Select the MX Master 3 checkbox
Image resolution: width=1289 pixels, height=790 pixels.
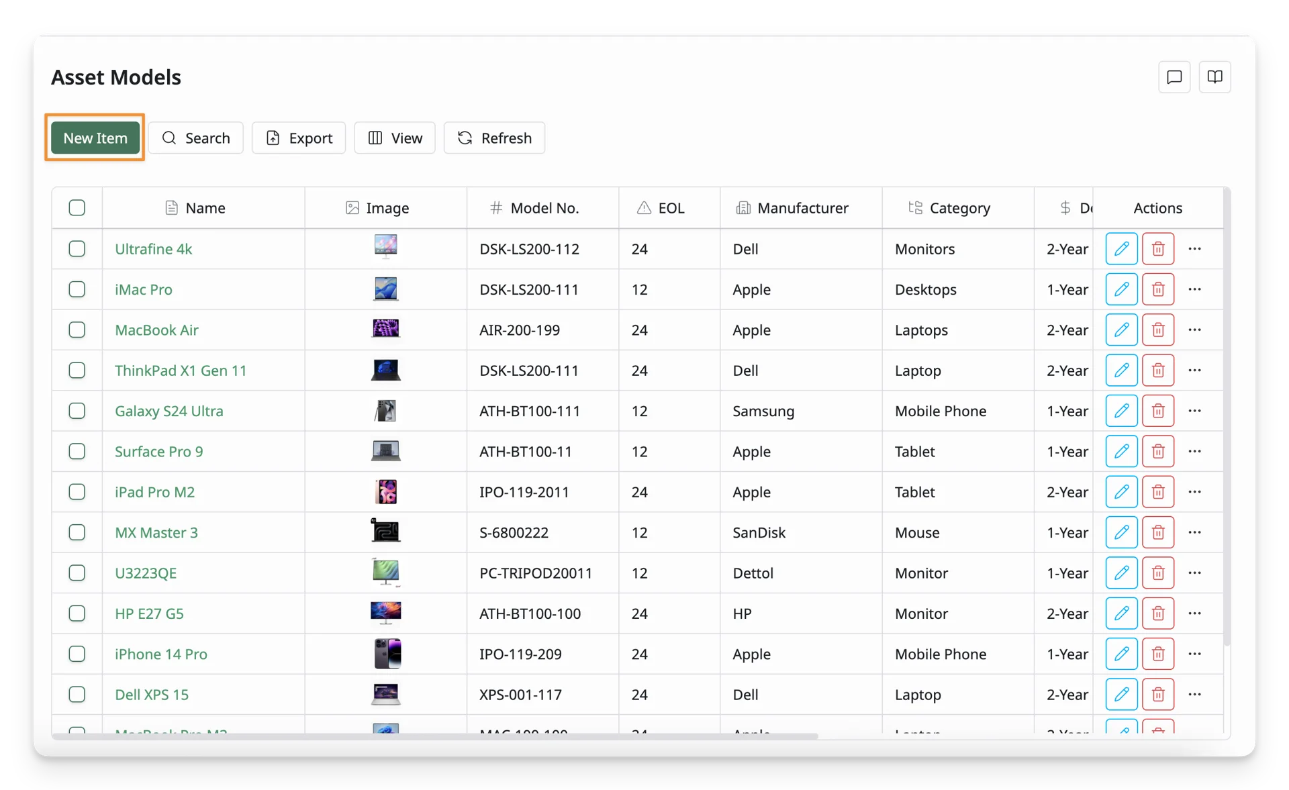click(77, 532)
